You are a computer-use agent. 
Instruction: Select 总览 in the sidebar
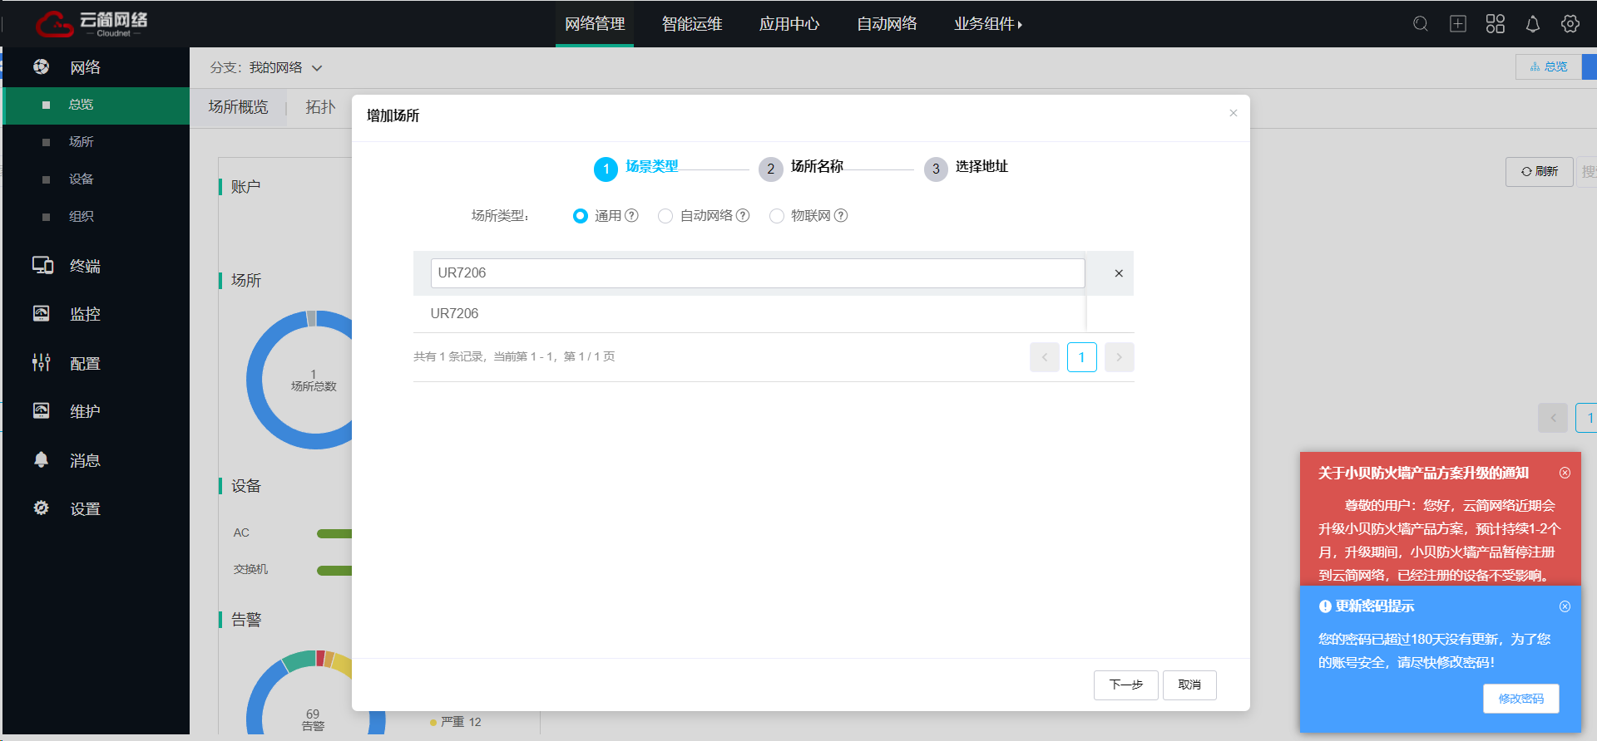click(96, 106)
